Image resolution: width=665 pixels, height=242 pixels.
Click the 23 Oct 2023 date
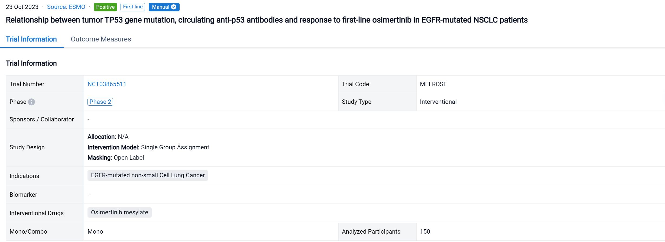22,7
